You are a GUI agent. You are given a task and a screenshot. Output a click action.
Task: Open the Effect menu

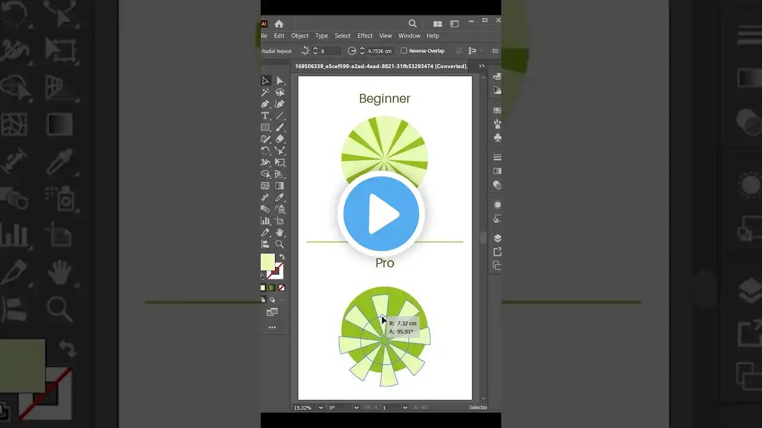(x=365, y=36)
